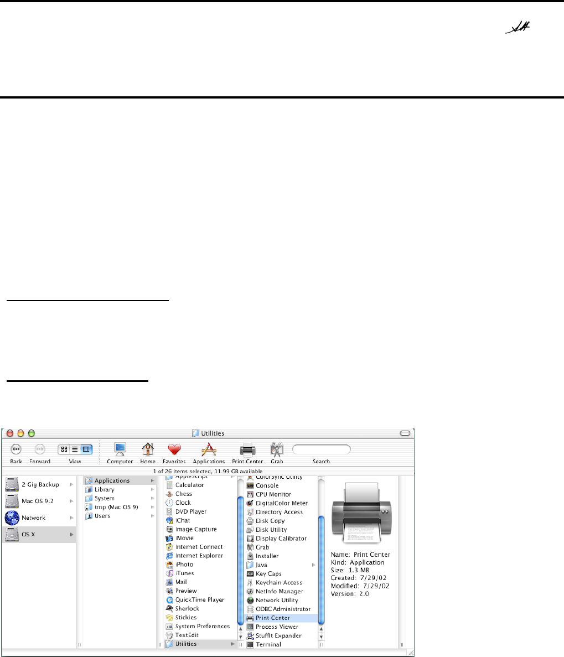The height and width of the screenshot is (657, 564).
Task: Select tmp (Mac OS 9) alias
Action: tap(120, 507)
